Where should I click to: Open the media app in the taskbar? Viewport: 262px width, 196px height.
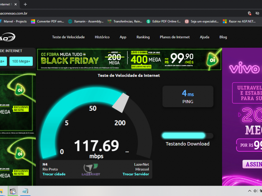pos(13,191)
